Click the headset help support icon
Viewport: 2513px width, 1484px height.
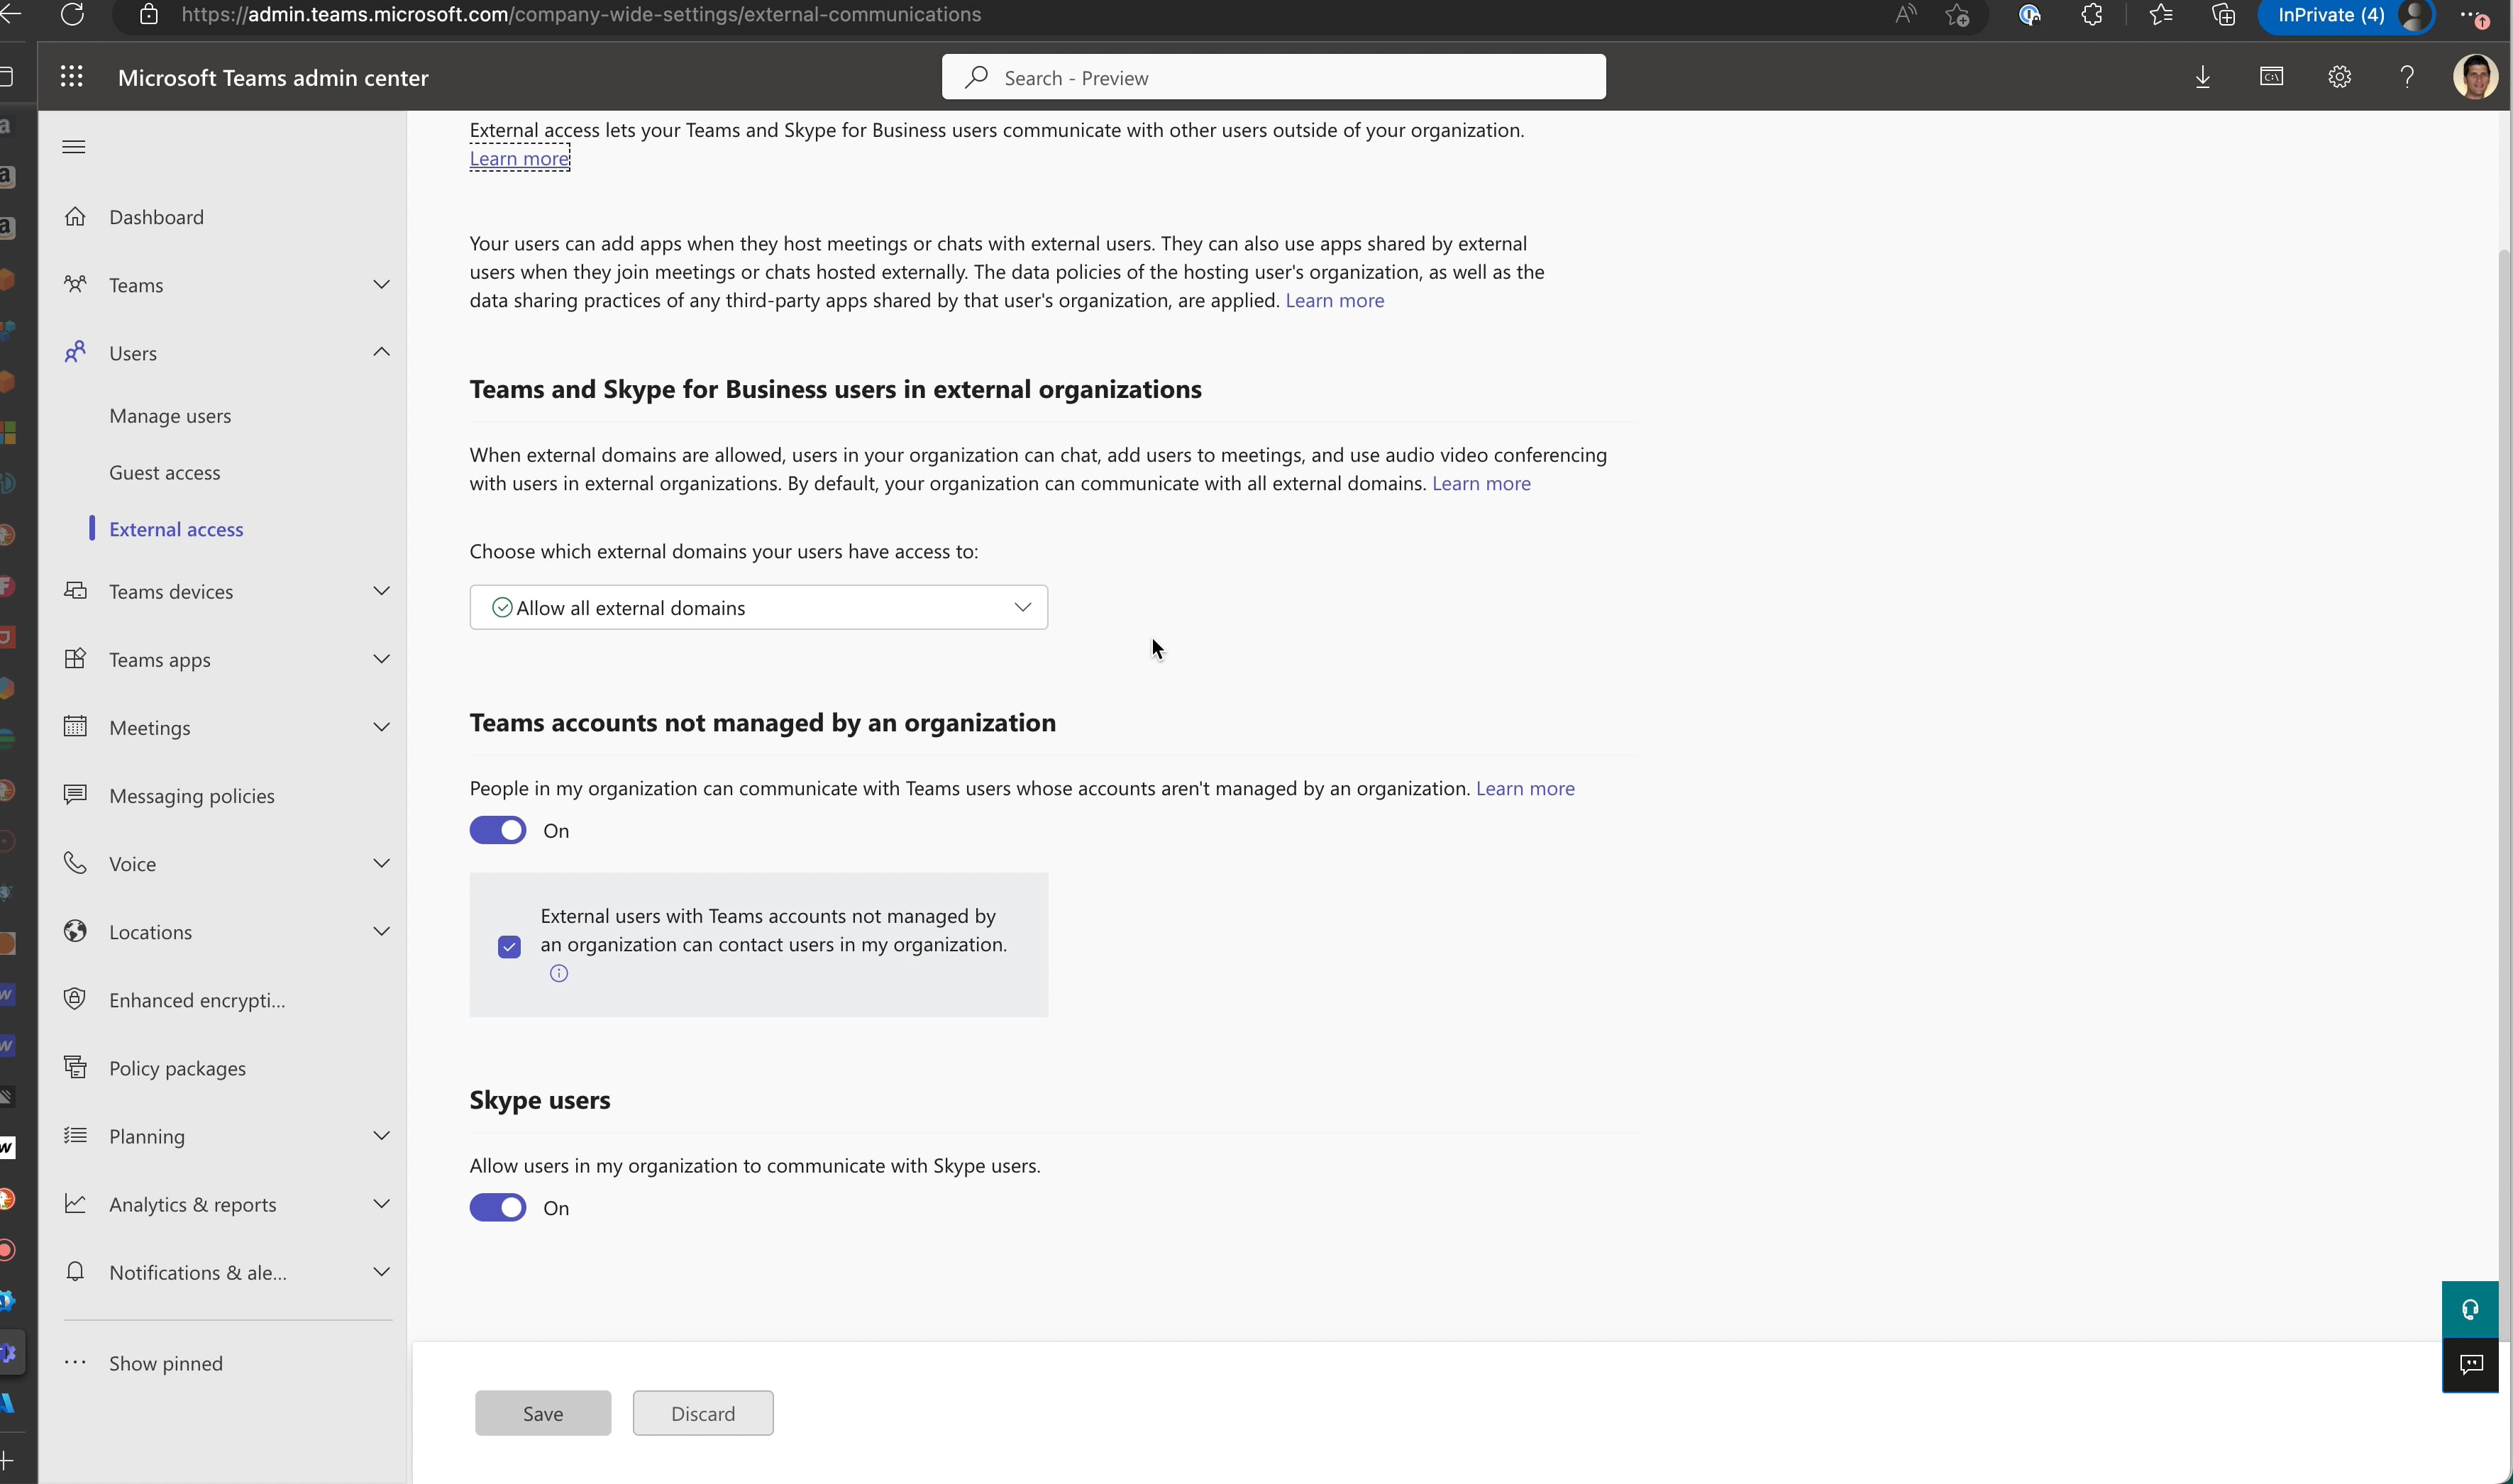[2471, 1309]
